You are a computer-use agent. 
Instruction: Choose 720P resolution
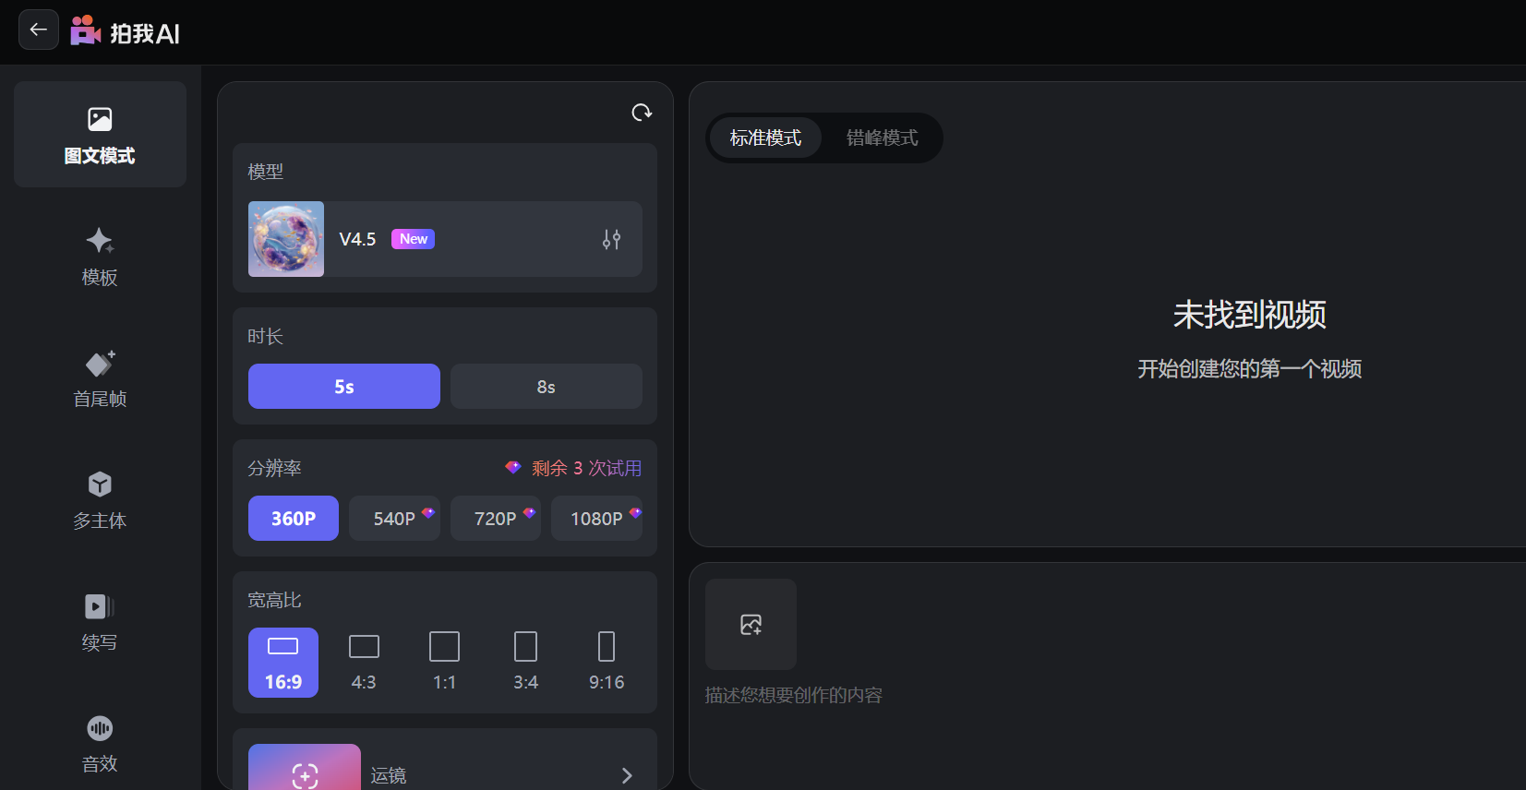(x=496, y=519)
